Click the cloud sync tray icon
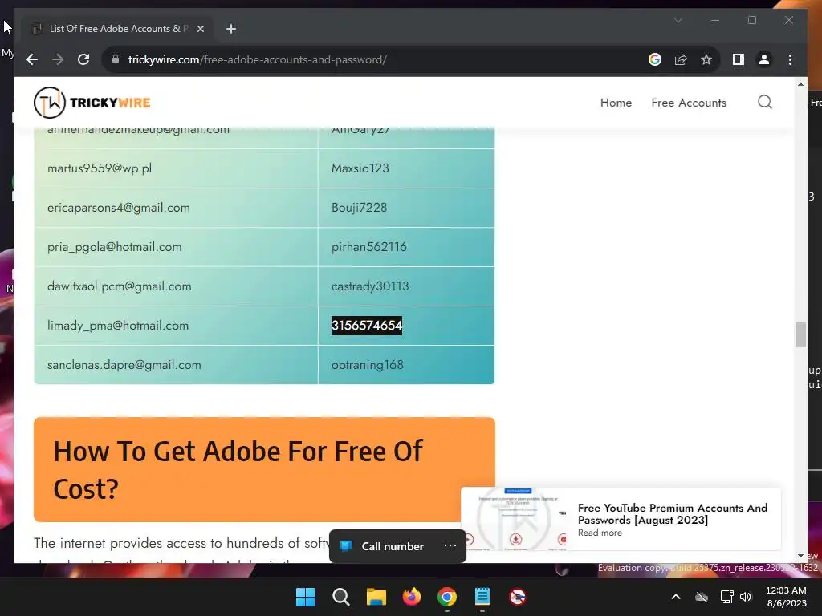822x616 pixels. tap(702, 597)
